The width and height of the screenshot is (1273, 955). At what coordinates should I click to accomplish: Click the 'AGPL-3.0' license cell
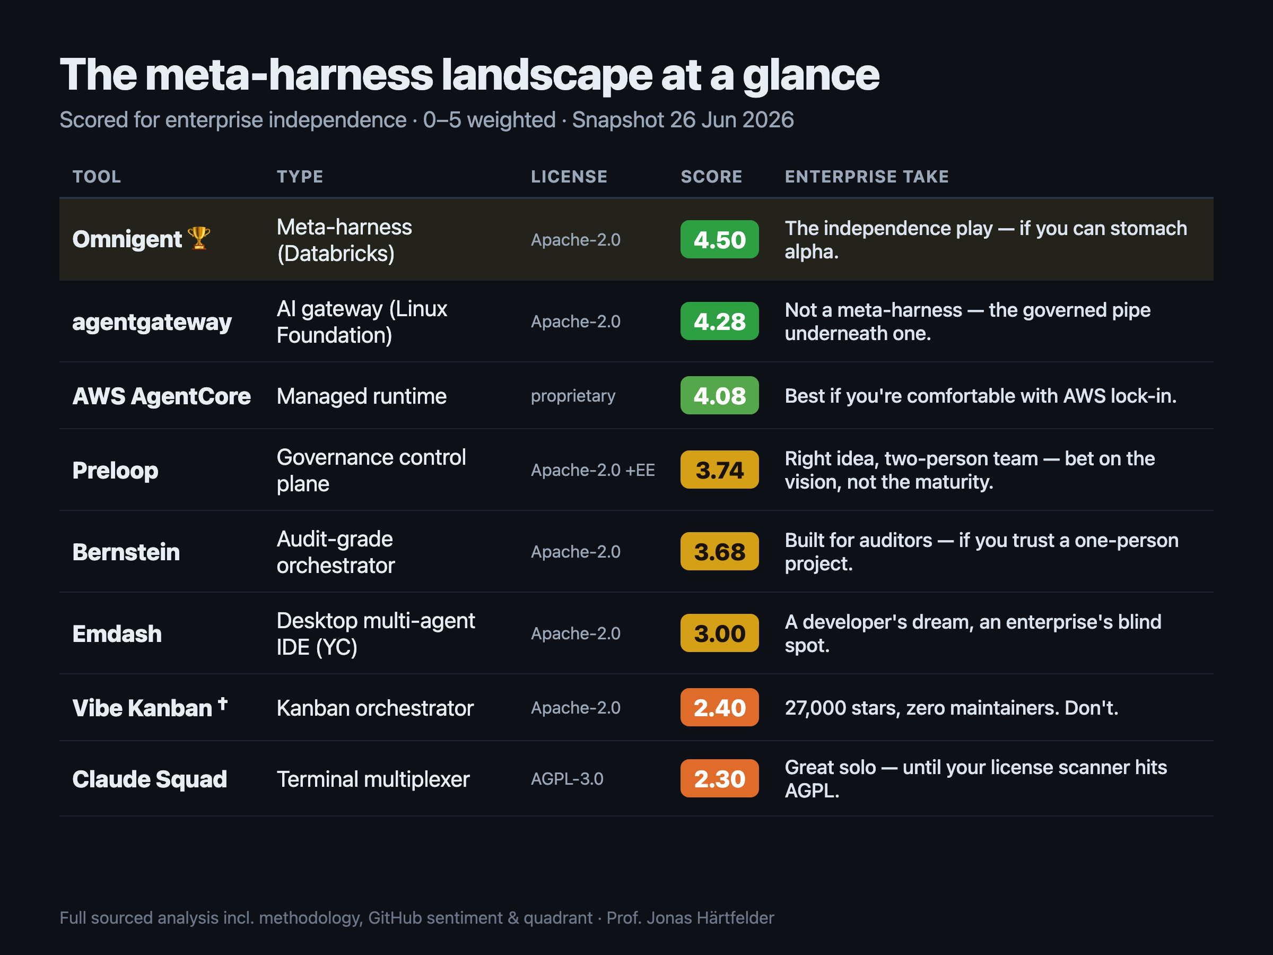[567, 779]
